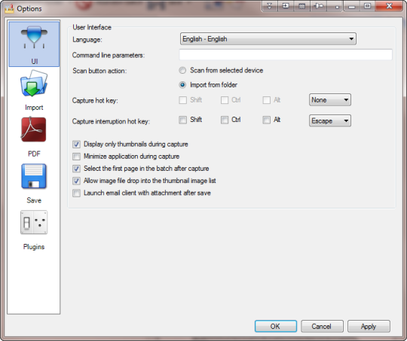The image size is (407, 341).
Task: Open the Capture hot key None dropdown
Action: click(x=330, y=100)
